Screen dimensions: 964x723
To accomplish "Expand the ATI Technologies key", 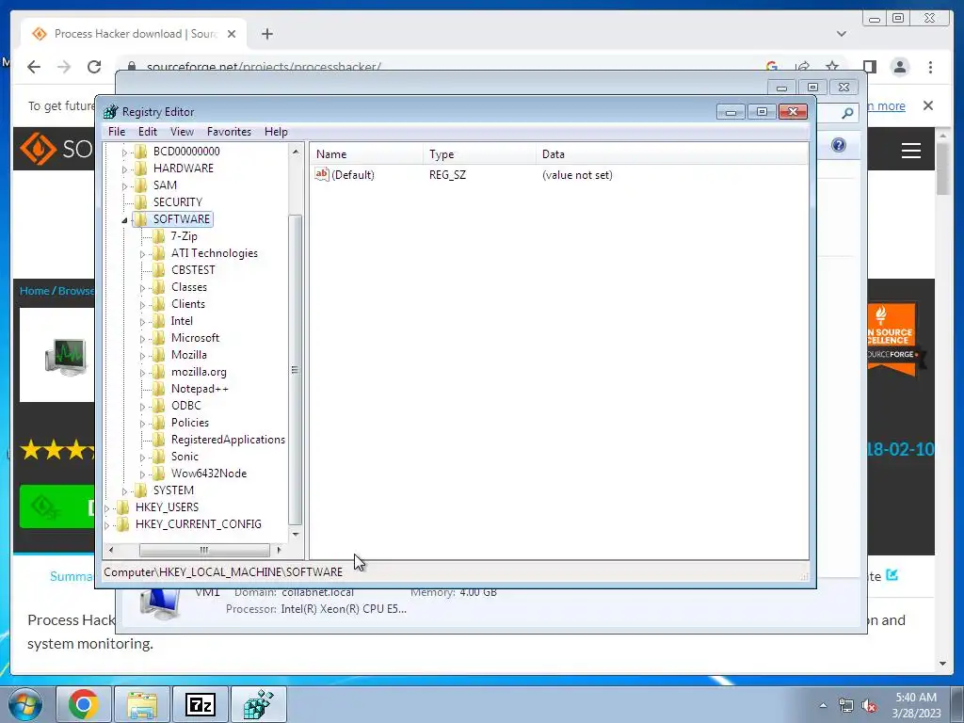I will (x=142, y=254).
